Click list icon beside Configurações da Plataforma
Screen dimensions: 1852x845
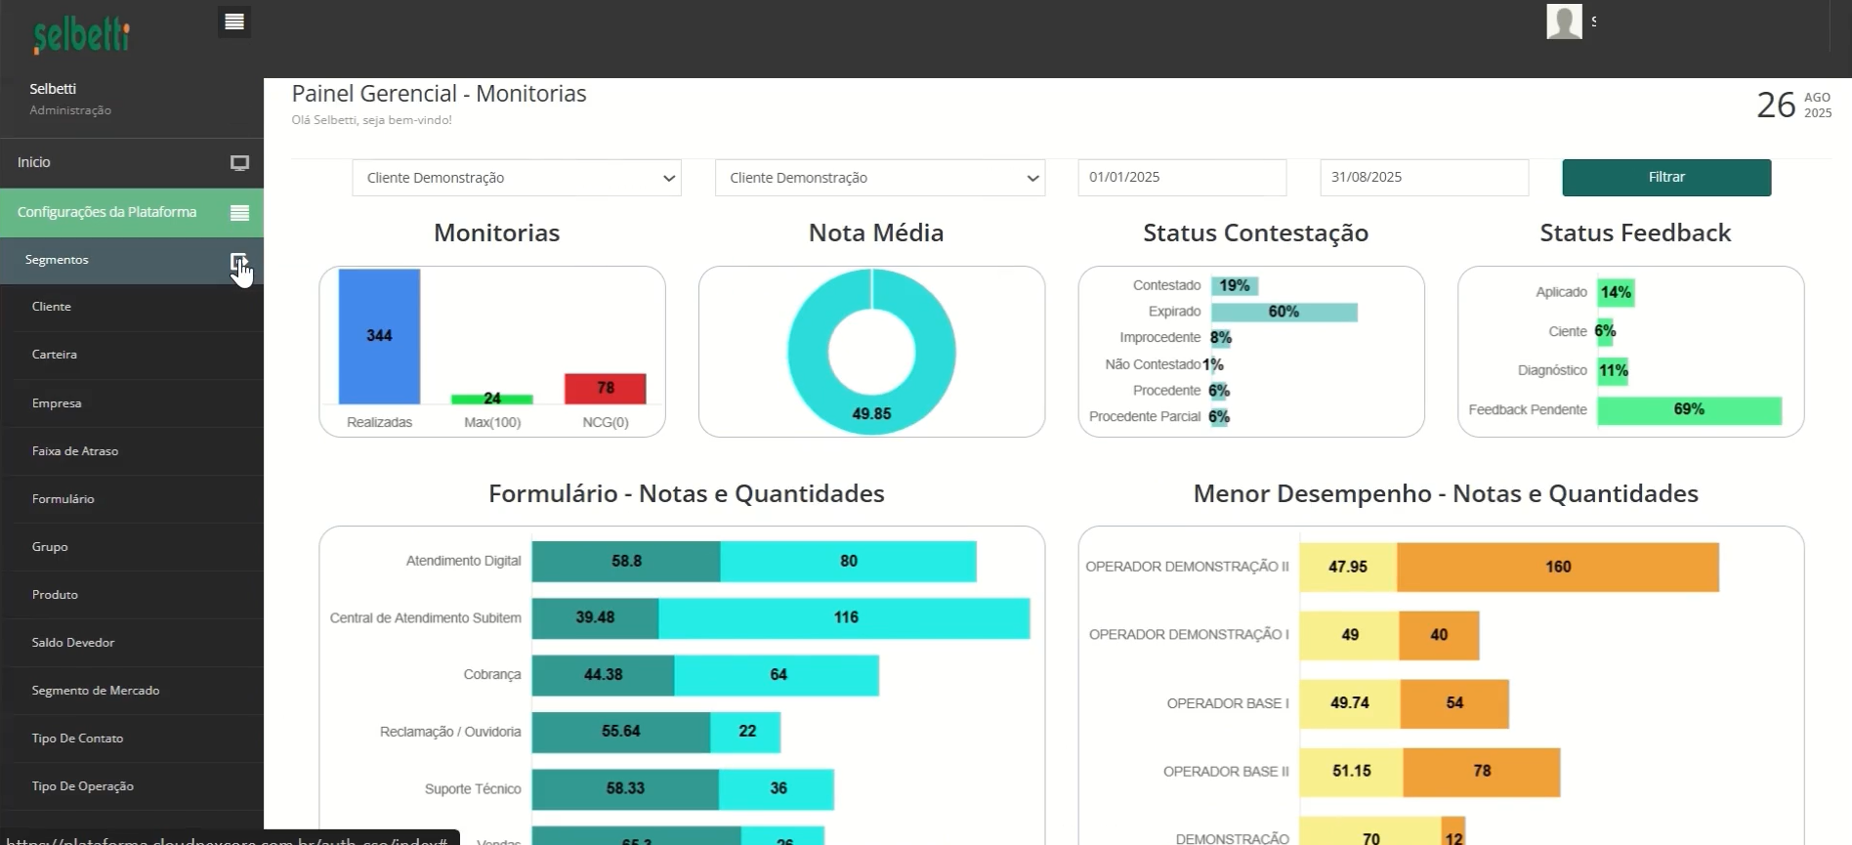pos(239,213)
